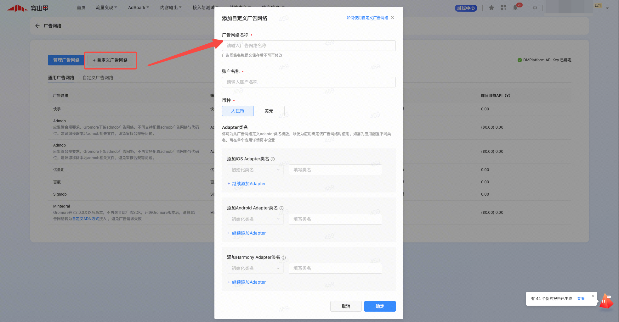
Task: Open the grid apps icon in header
Action: pyautogui.click(x=503, y=8)
